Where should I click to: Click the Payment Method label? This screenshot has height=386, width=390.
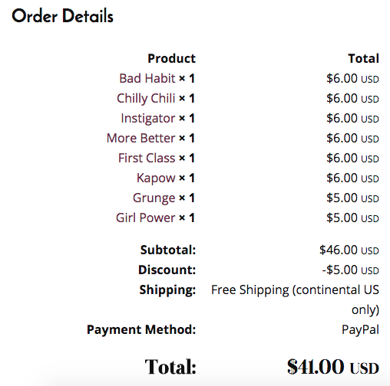(x=141, y=329)
